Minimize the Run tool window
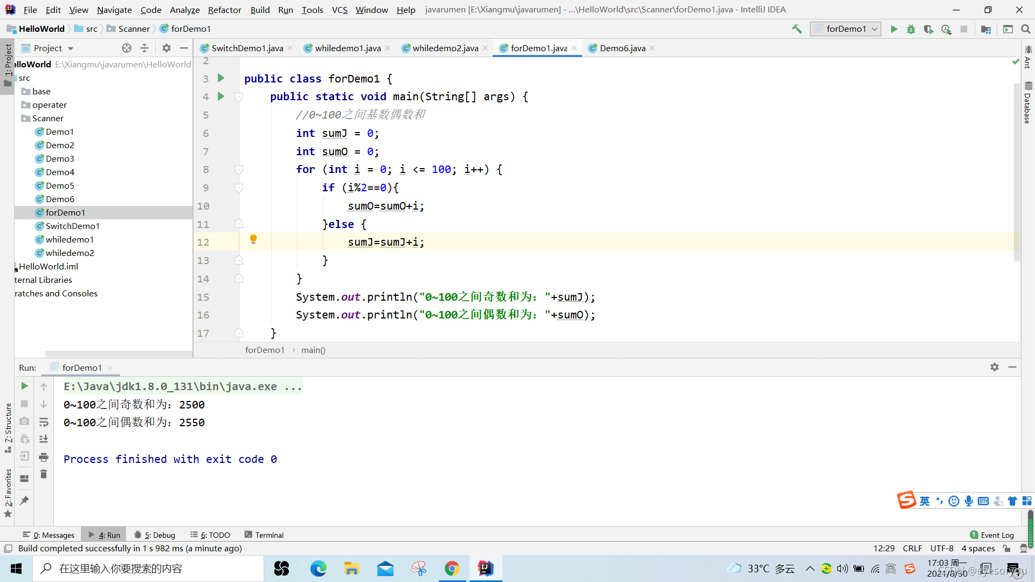Viewport: 1035px width, 582px height. 1012,367
